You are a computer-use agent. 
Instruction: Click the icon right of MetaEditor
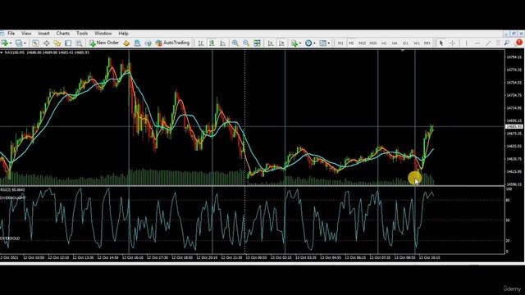[137, 43]
